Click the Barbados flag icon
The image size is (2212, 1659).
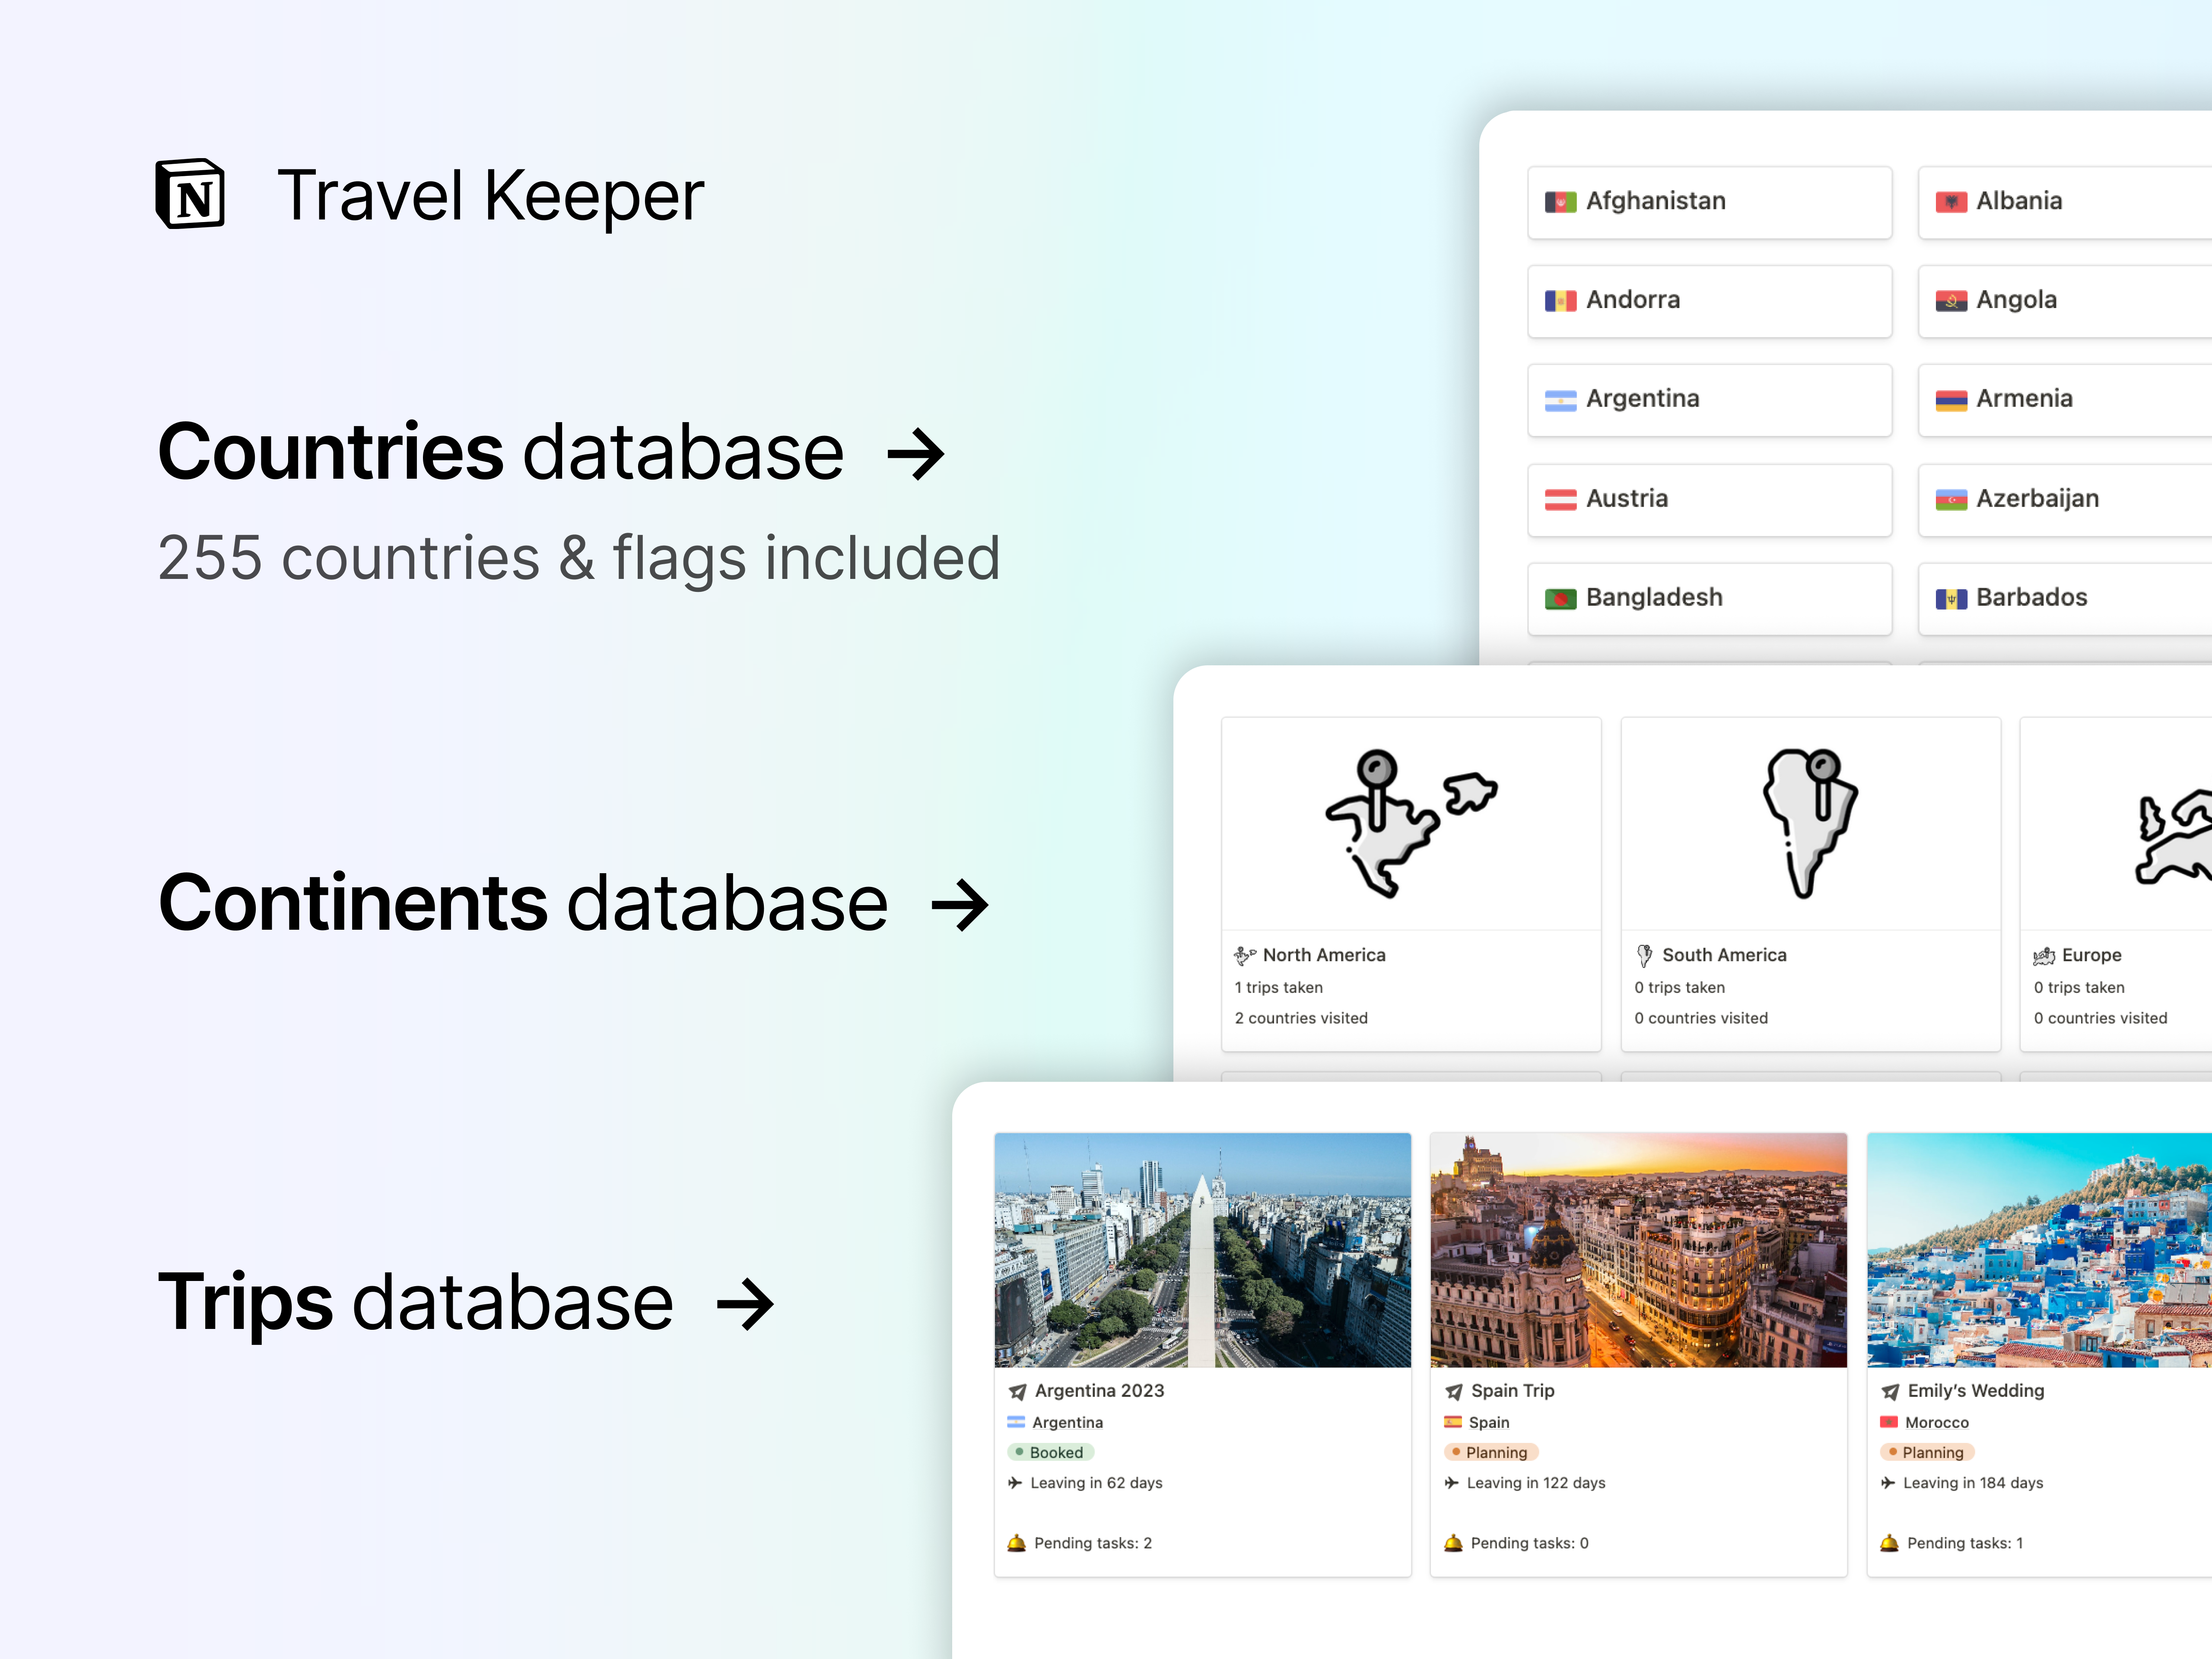(x=1951, y=598)
